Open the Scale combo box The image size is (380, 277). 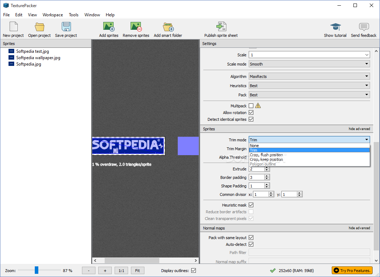(309, 55)
